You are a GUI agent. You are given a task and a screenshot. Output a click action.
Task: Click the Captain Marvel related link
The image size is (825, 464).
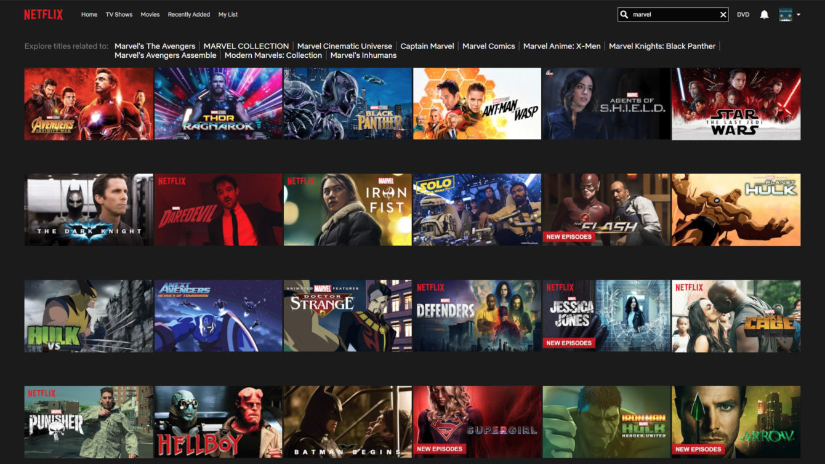(427, 46)
